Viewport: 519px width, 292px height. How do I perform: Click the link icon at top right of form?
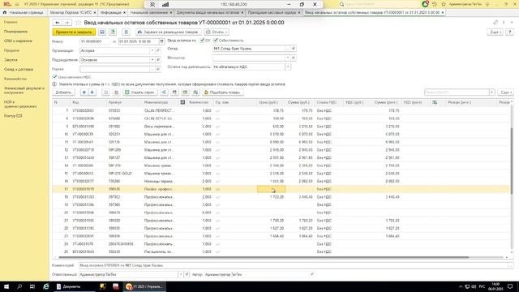(x=495, y=23)
